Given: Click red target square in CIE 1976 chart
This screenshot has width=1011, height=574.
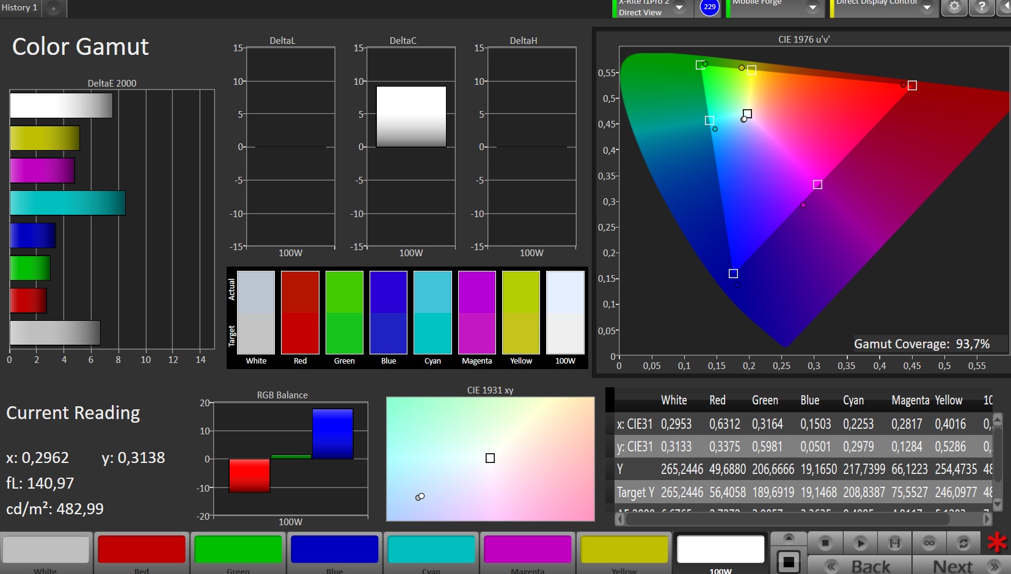Looking at the screenshot, I should point(912,85).
